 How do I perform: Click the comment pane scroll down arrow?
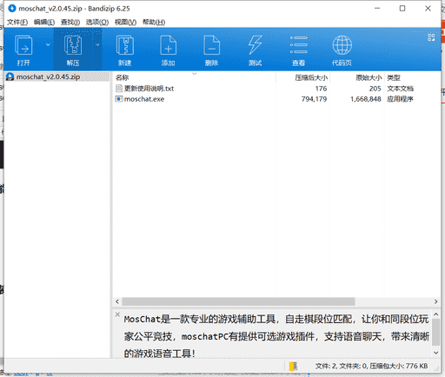436,353
